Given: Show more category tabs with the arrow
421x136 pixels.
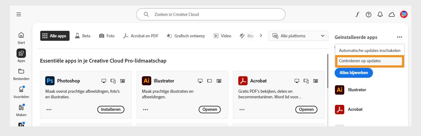Looking at the screenshot, I should 261,35.
